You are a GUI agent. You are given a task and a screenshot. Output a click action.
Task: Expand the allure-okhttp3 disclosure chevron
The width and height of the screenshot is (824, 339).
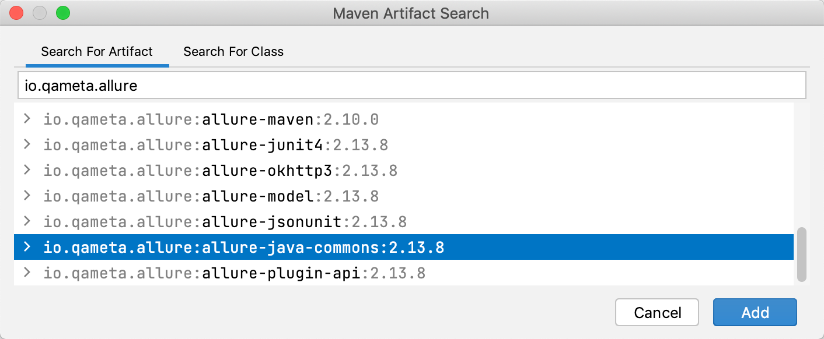pyautogui.click(x=26, y=171)
